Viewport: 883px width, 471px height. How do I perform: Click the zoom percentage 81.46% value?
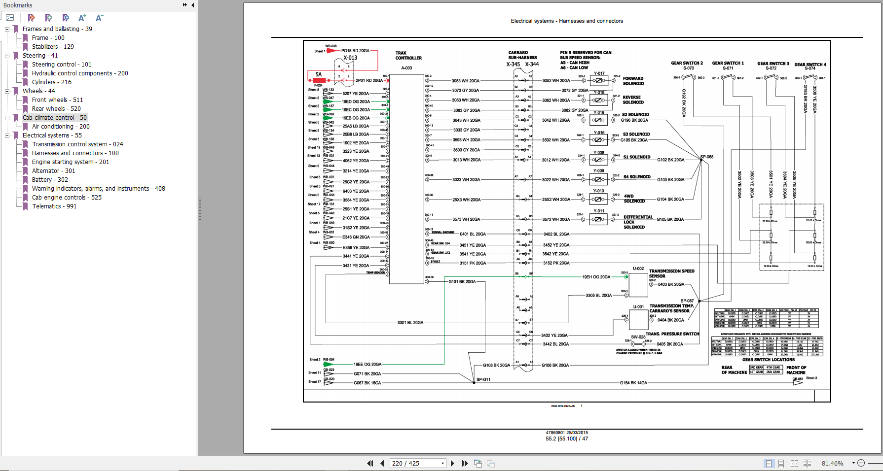[833, 463]
